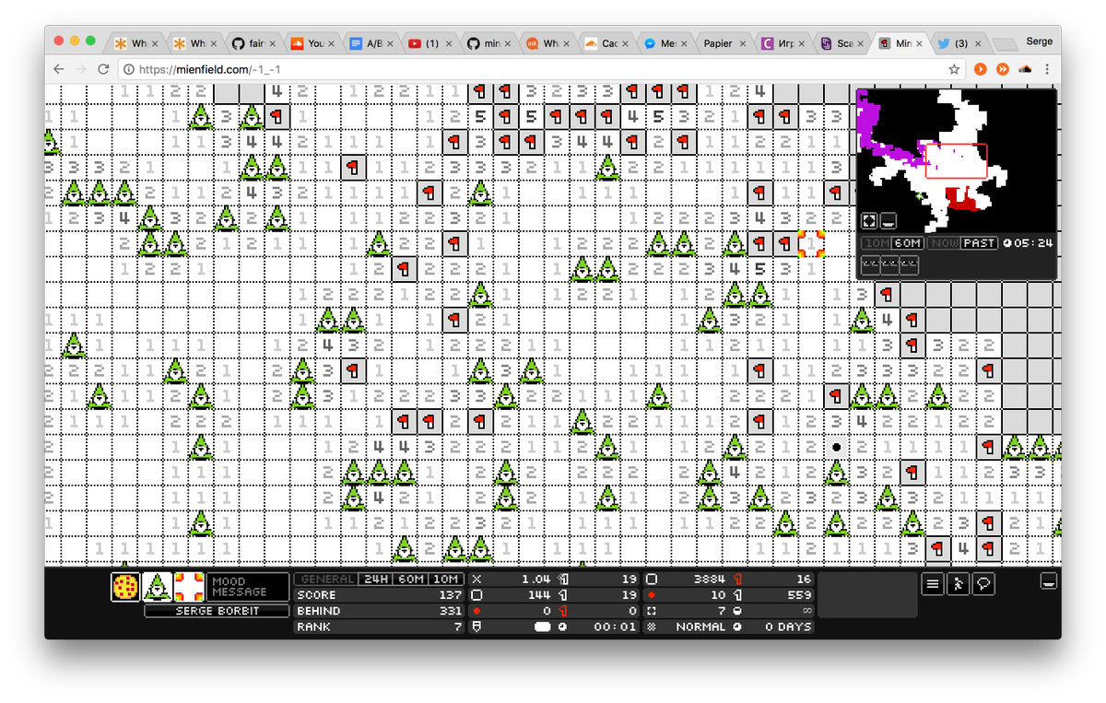This screenshot has width=1106, height=703.
Task: Open the Chrome three-dot menu
Action: (1048, 69)
